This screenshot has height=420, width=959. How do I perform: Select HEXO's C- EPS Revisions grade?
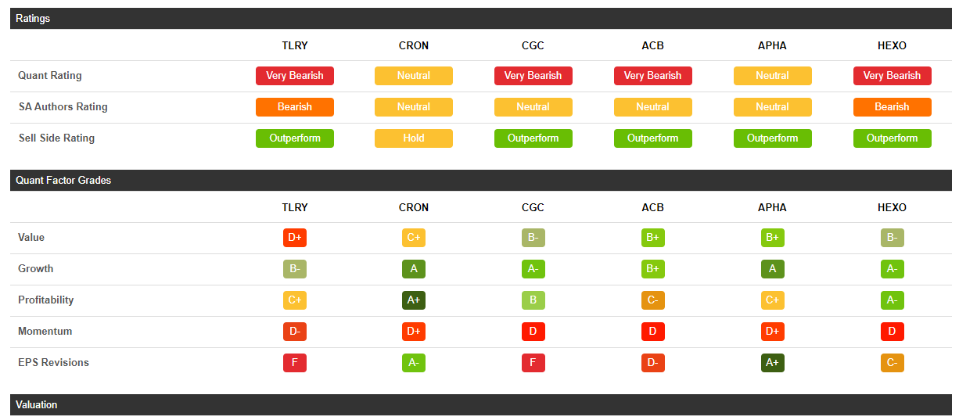tap(892, 363)
